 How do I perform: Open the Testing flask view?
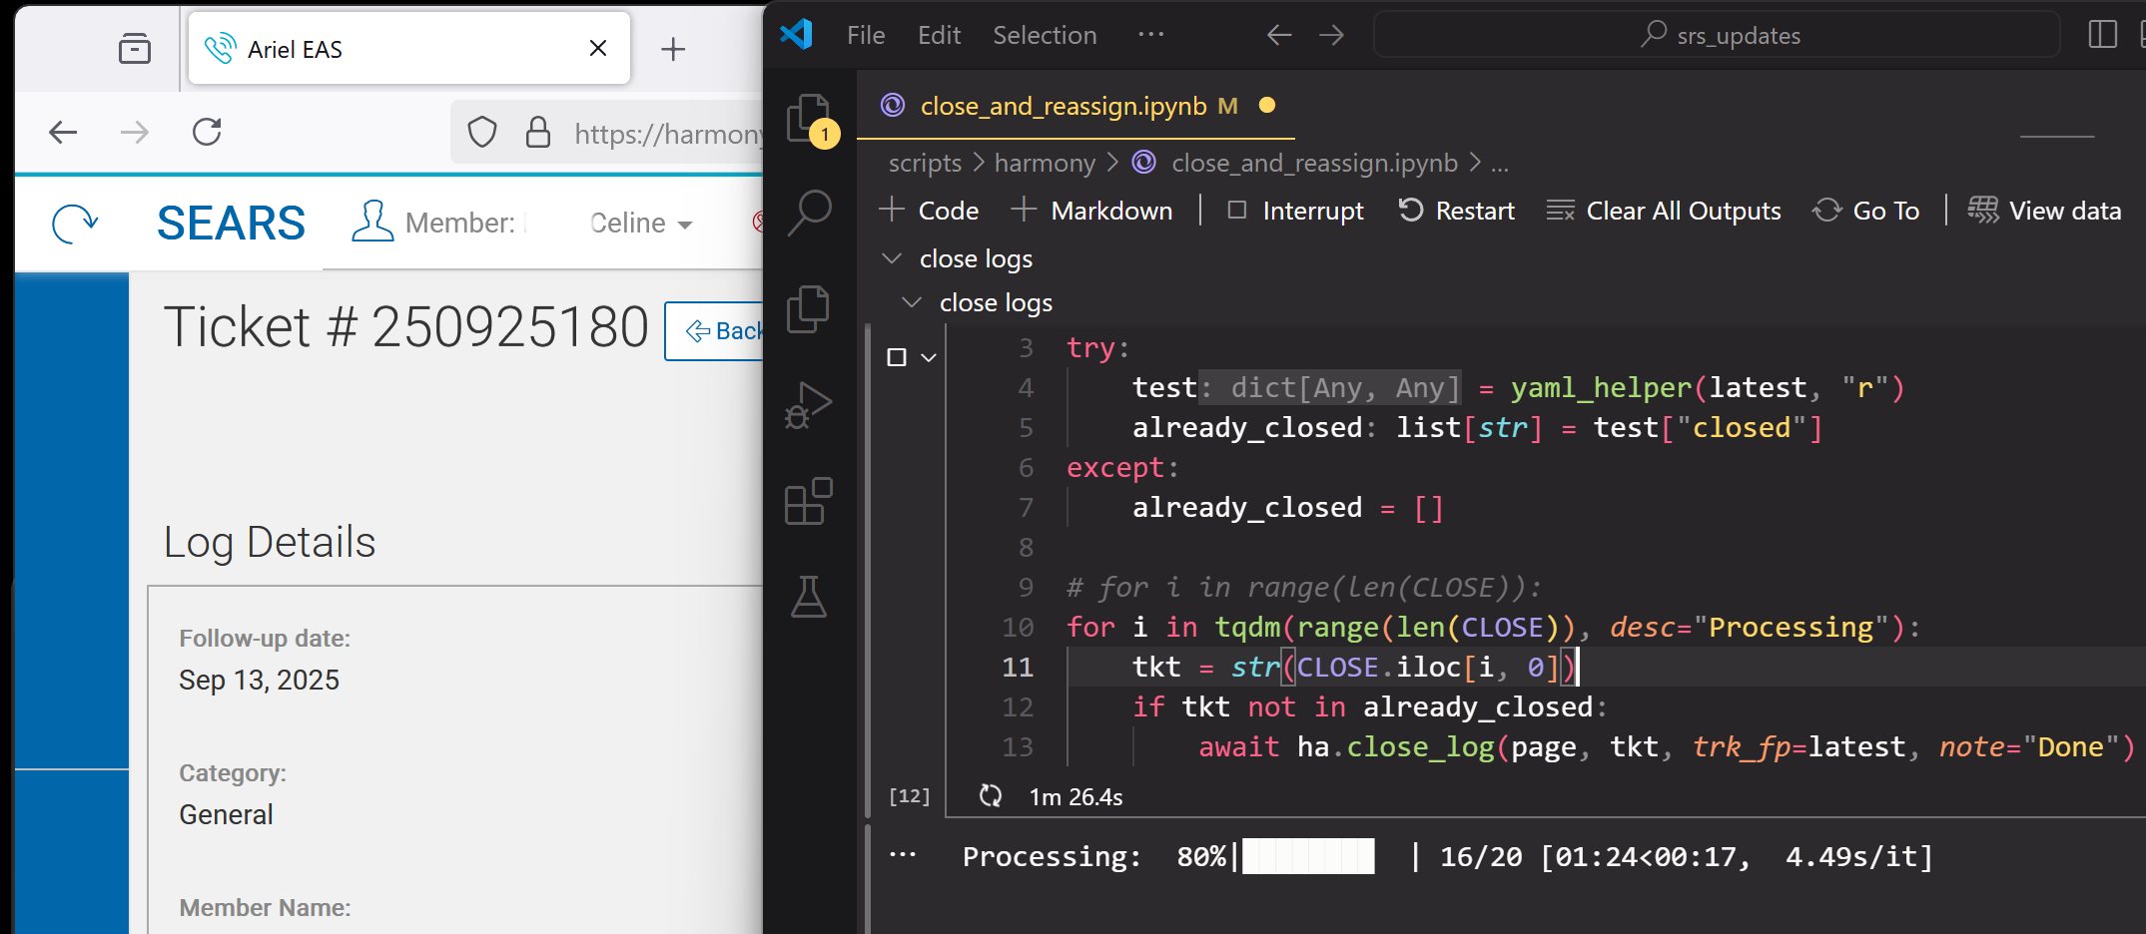(x=809, y=597)
